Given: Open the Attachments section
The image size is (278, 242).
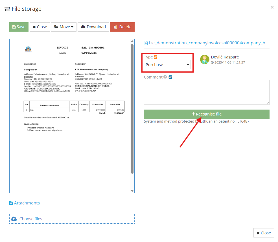Looking at the screenshot, I should click(27, 203).
